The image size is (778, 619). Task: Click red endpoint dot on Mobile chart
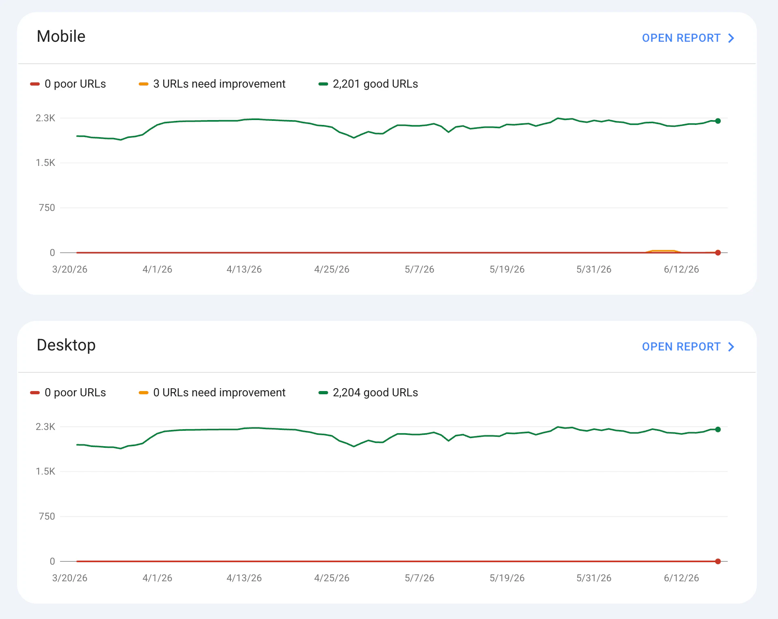tap(718, 253)
